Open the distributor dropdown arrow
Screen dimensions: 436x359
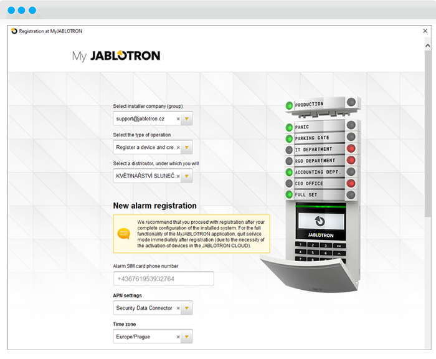[x=187, y=176]
